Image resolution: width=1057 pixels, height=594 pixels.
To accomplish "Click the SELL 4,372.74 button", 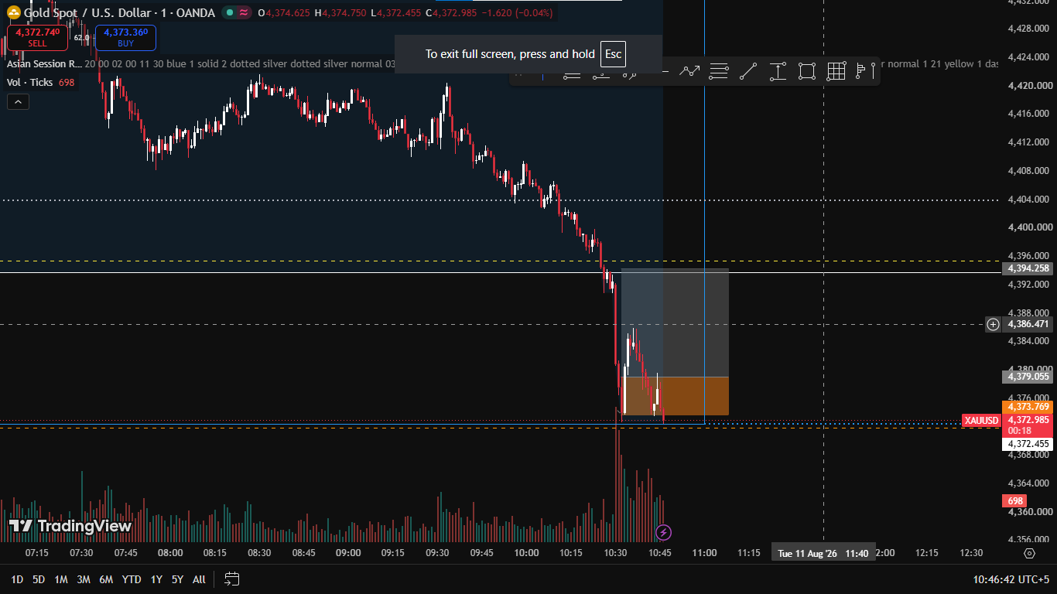I will (37, 37).
